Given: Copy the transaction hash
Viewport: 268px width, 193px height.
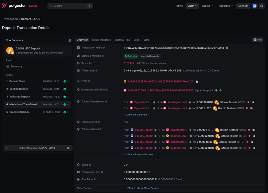Looking at the screenshot, I should [x=227, y=48].
